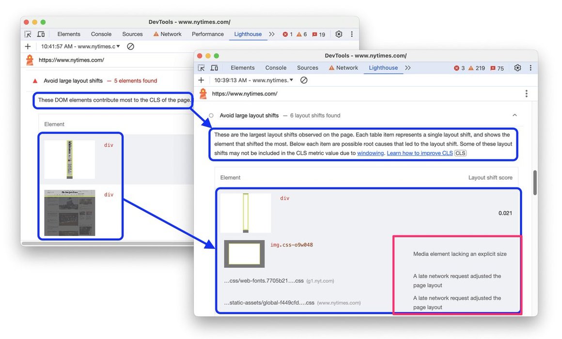Add new report with plus icon, back window

[28, 46]
